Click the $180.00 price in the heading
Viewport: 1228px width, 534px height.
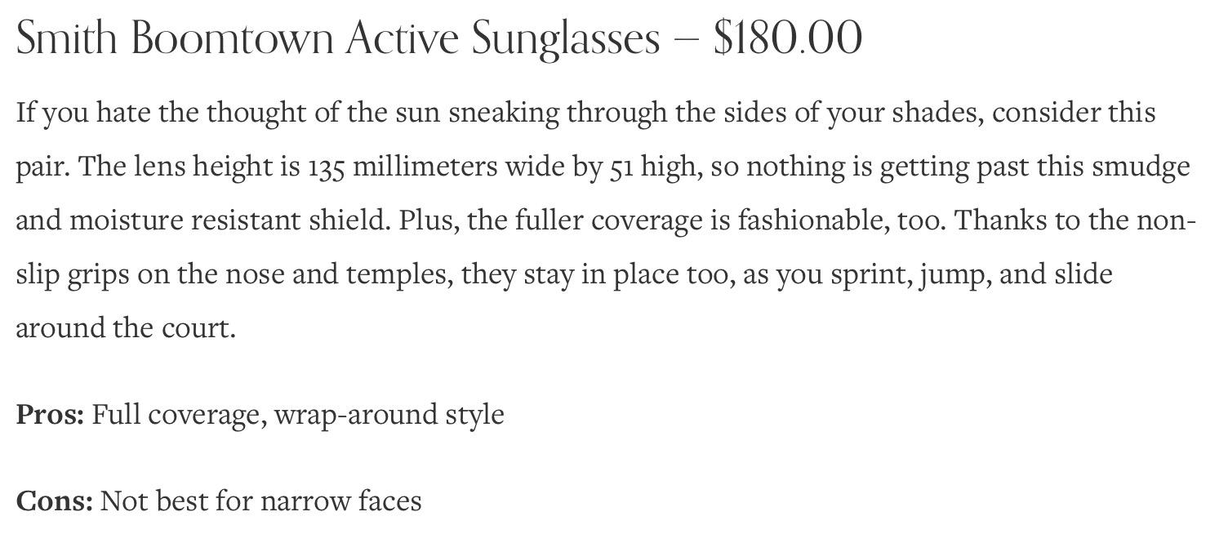coord(788,38)
